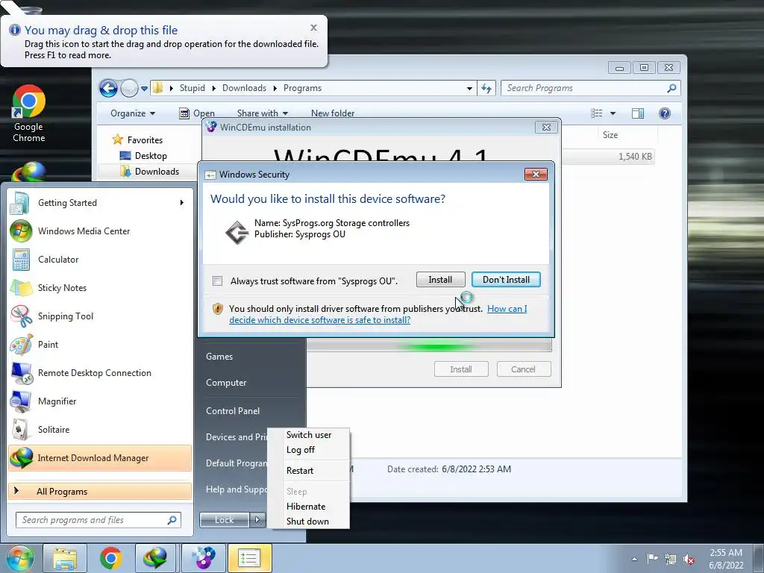Click the network tray icon
764x573 pixels.
[671, 559]
